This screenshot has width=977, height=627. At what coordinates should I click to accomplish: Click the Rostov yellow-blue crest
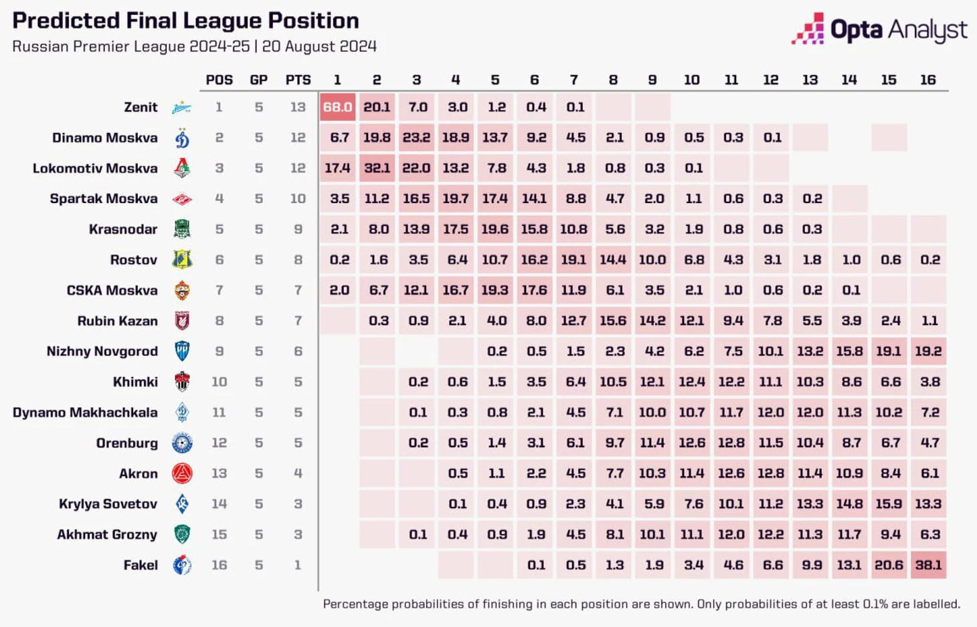tap(182, 260)
